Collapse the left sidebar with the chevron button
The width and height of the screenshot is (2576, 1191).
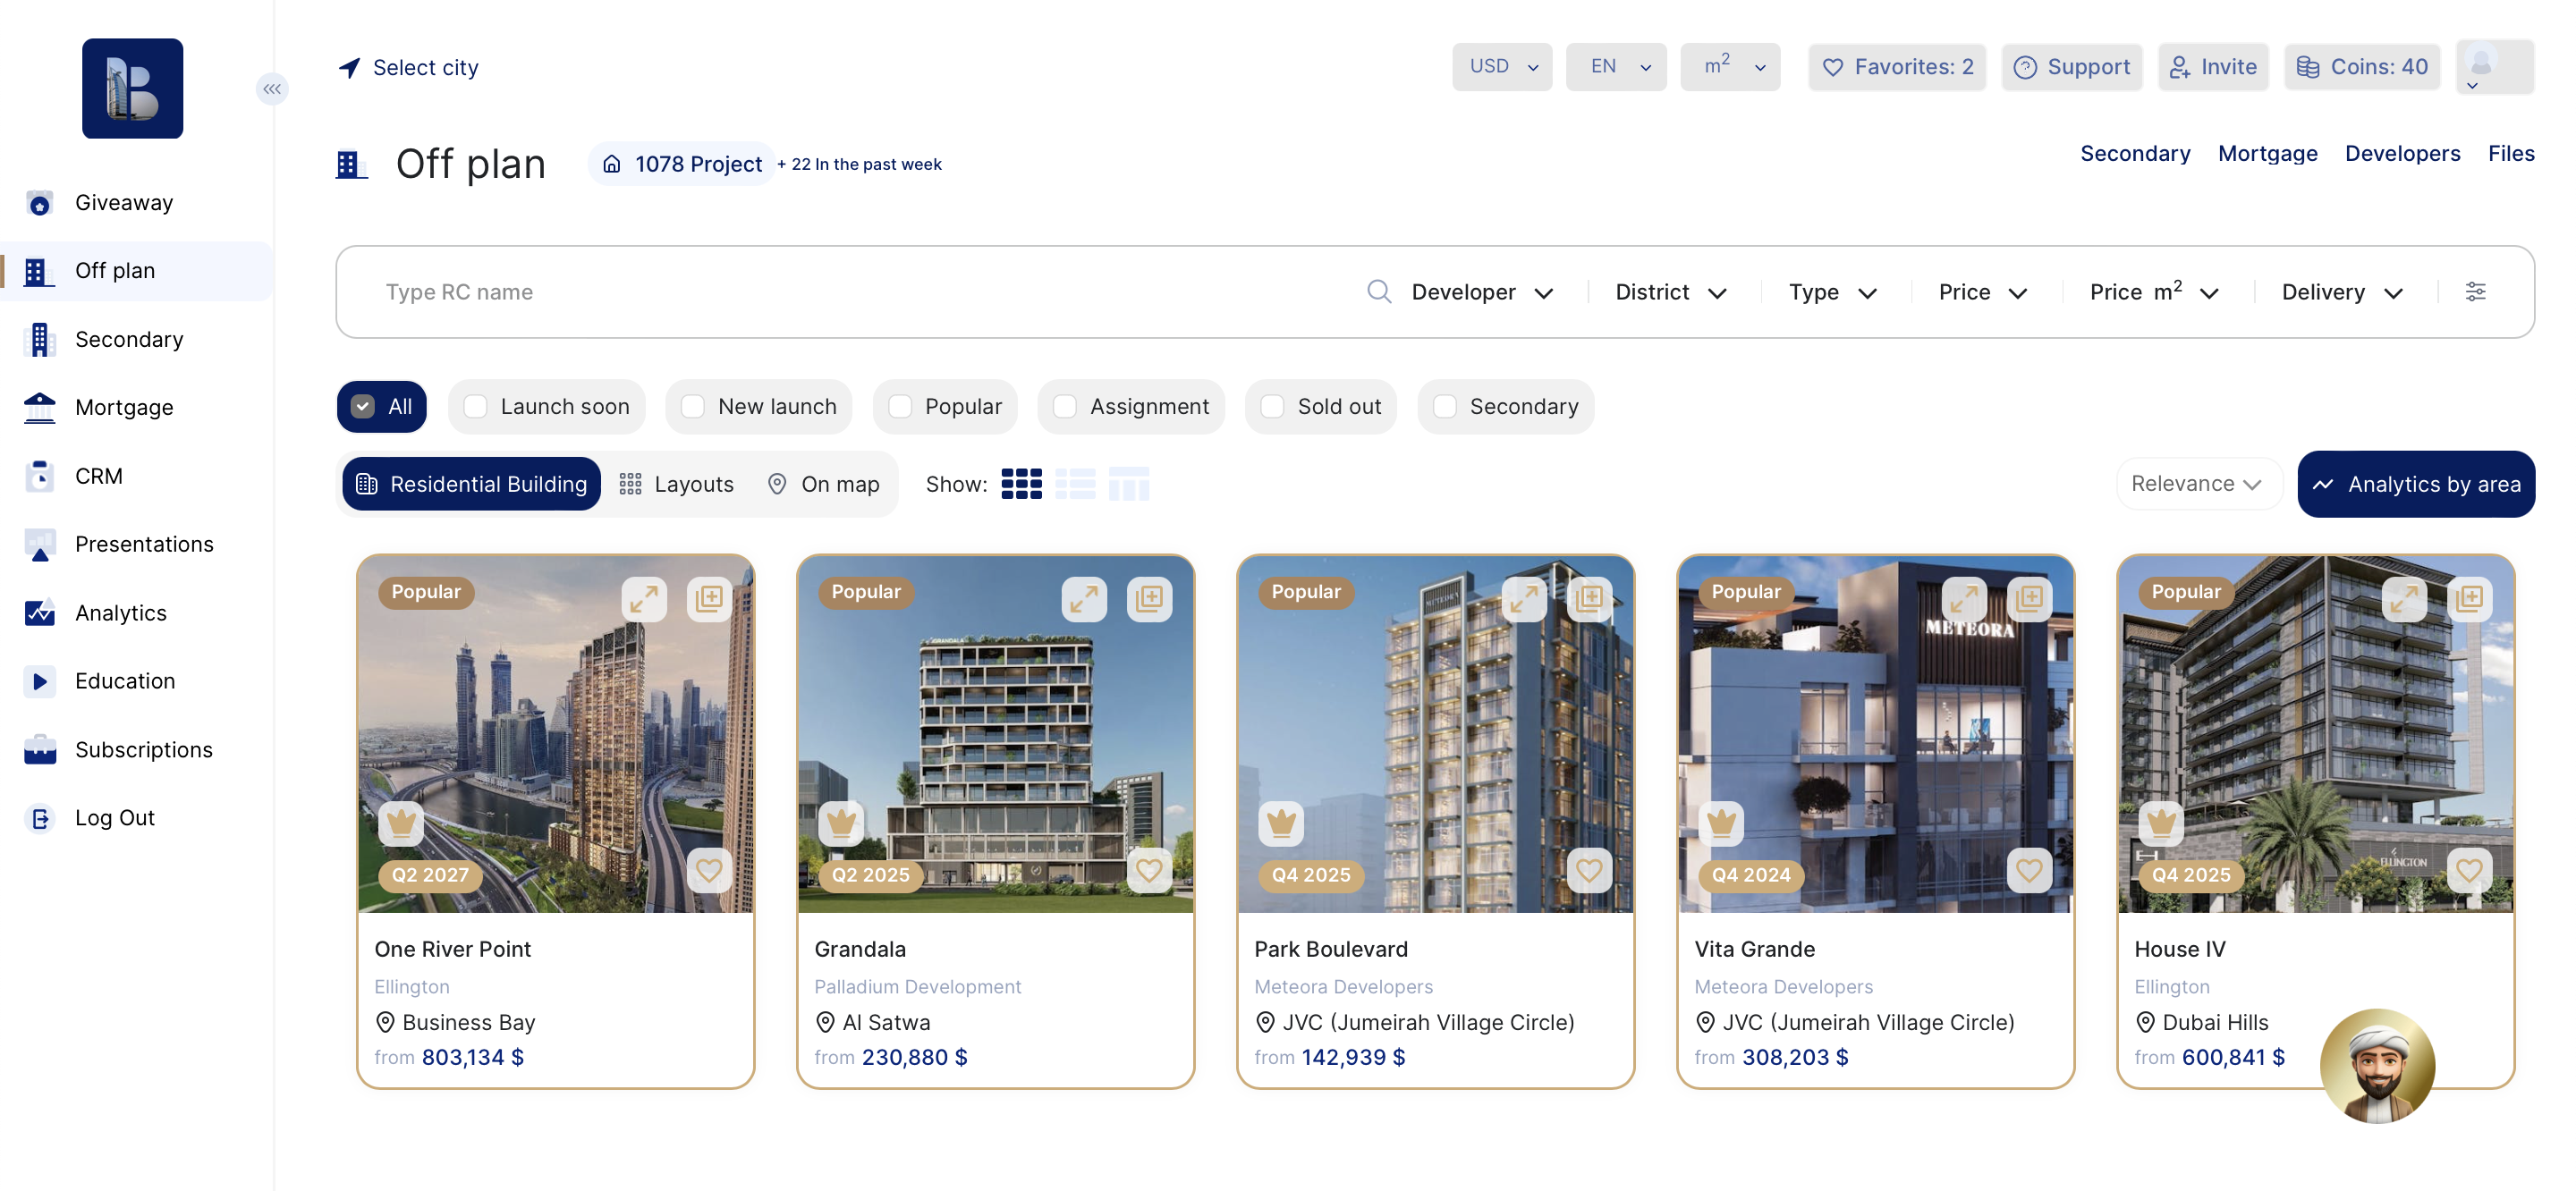point(272,89)
